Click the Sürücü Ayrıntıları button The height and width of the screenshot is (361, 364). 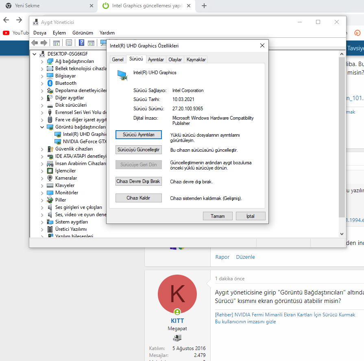coord(139,135)
